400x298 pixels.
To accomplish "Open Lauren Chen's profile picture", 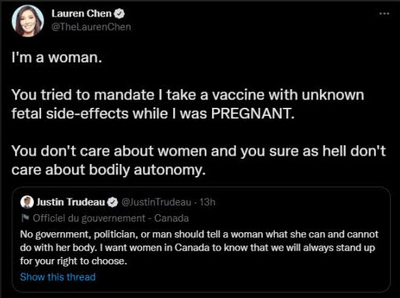I will point(28,21).
